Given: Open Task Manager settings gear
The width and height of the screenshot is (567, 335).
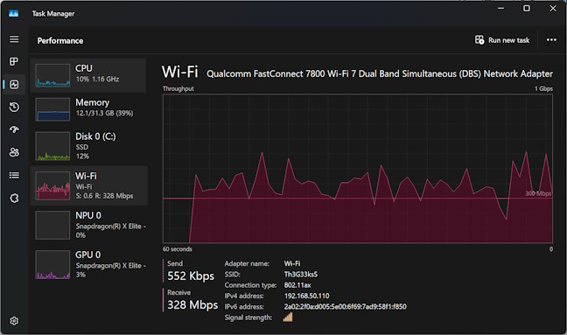Looking at the screenshot, I should (x=14, y=320).
